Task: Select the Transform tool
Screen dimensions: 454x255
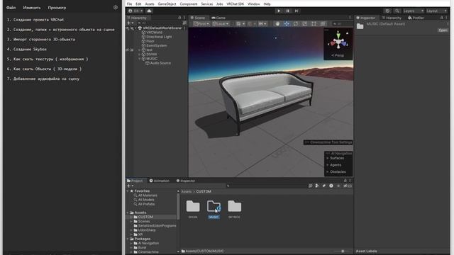Action: click(323, 23)
